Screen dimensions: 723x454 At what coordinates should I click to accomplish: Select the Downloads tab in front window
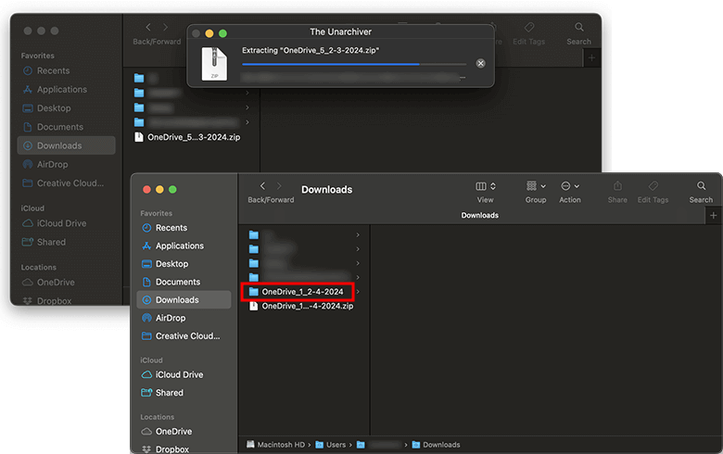tap(479, 215)
